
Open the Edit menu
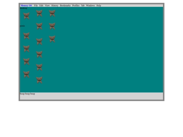41,6
